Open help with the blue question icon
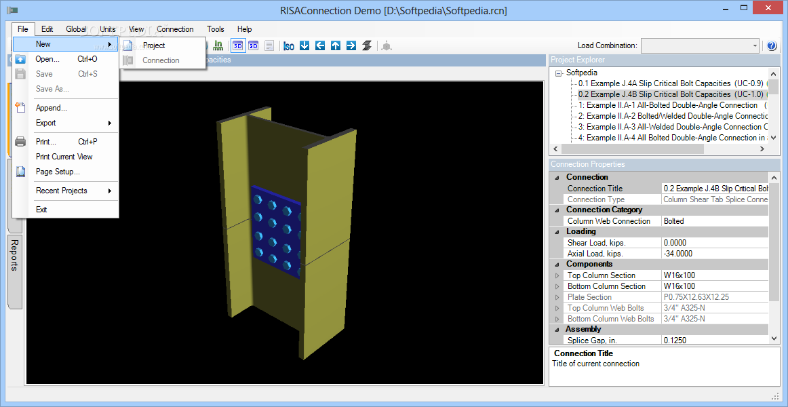Image resolution: width=788 pixels, height=407 pixels. pyautogui.click(x=772, y=45)
